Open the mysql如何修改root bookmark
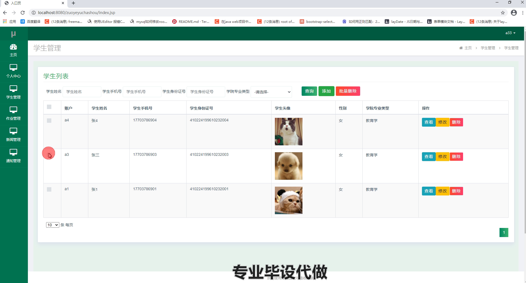The height and width of the screenshot is (283, 526). [x=148, y=21]
